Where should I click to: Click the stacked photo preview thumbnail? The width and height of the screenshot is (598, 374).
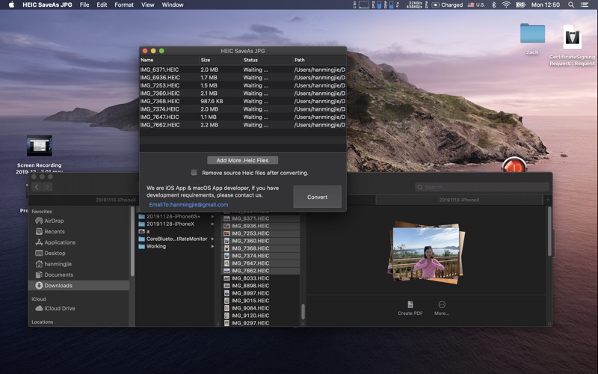click(x=426, y=252)
